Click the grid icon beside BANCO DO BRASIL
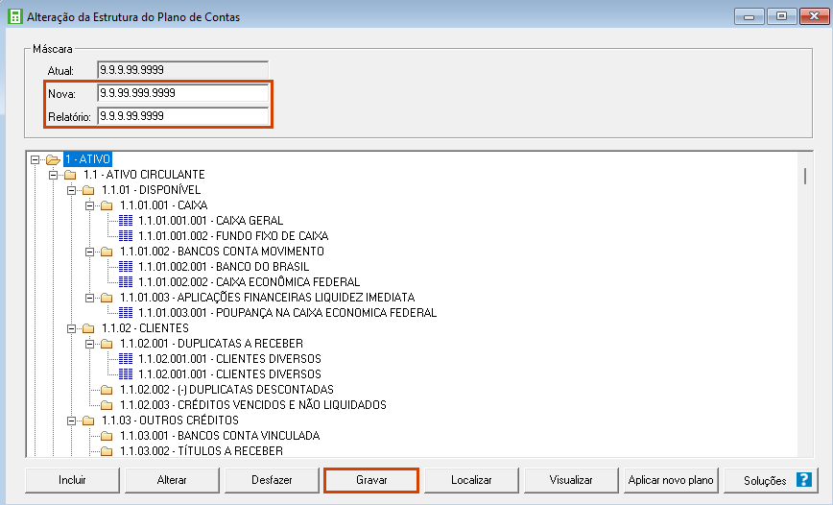 pyautogui.click(x=126, y=267)
